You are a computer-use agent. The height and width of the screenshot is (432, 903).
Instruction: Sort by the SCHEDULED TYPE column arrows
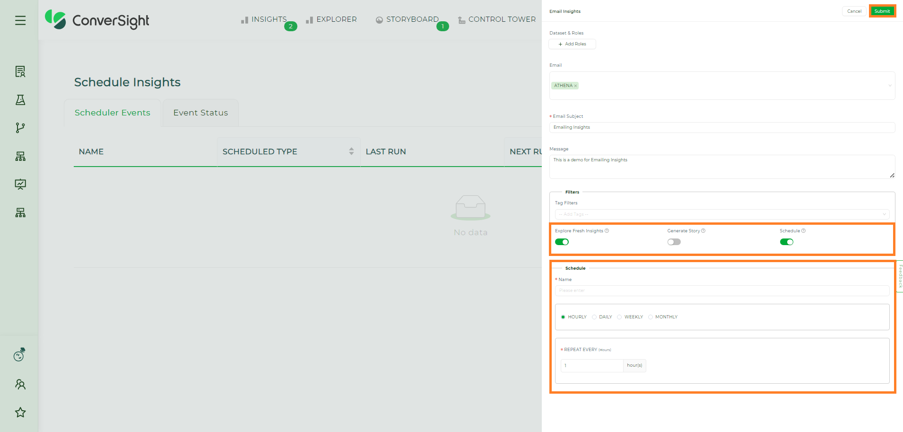point(351,151)
